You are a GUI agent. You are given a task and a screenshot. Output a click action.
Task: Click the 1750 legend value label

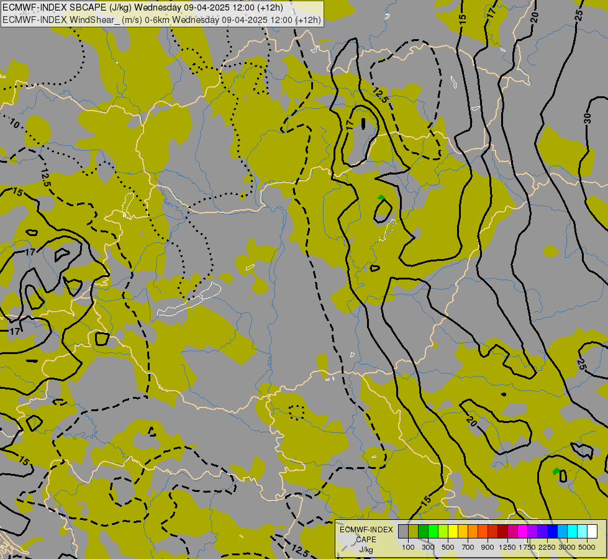[x=527, y=547]
